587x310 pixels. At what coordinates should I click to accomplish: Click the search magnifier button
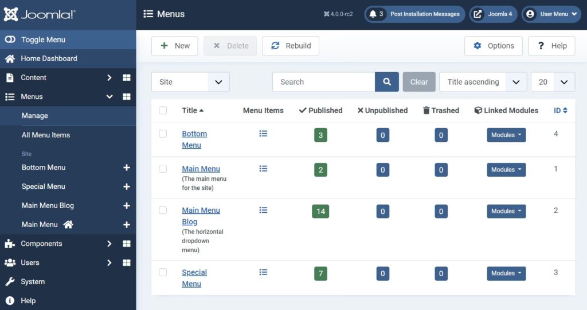pyautogui.click(x=387, y=82)
